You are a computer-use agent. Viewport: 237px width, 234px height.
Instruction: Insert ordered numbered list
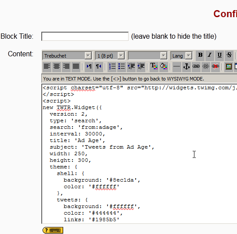coord(112,67)
